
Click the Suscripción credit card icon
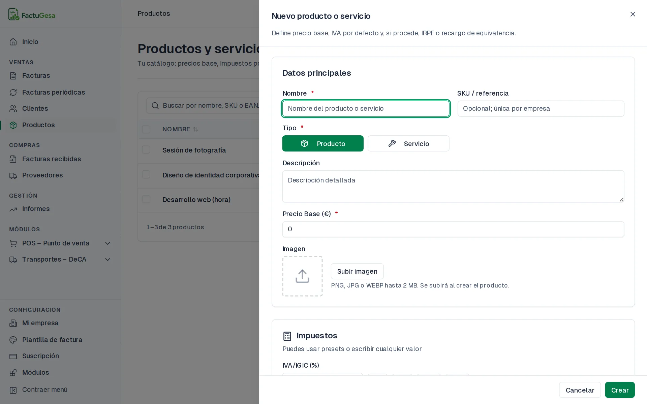coord(13,356)
